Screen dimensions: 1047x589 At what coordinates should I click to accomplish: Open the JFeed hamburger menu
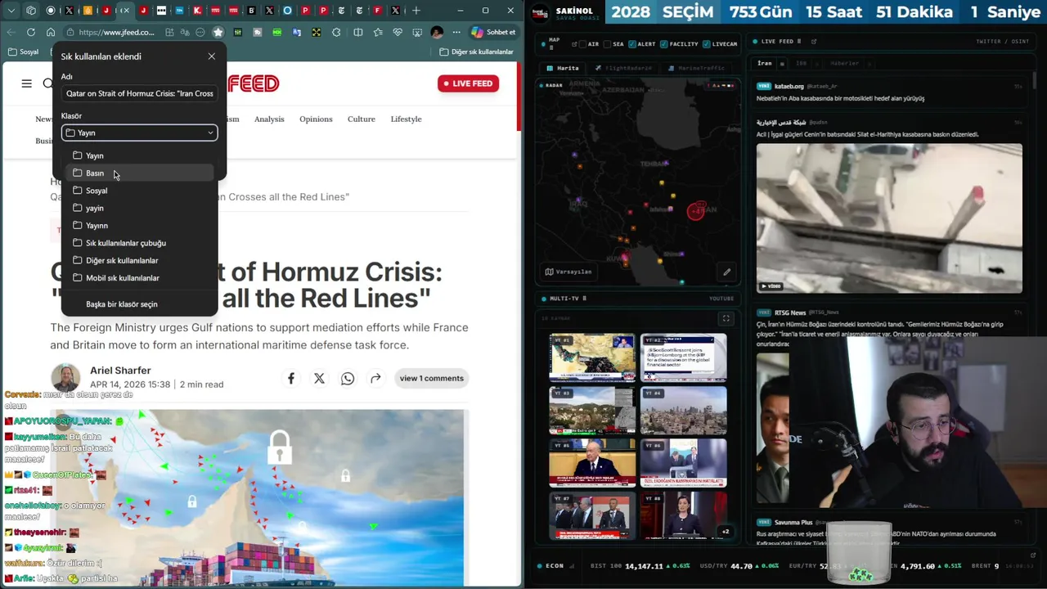click(x=26, y=83)
